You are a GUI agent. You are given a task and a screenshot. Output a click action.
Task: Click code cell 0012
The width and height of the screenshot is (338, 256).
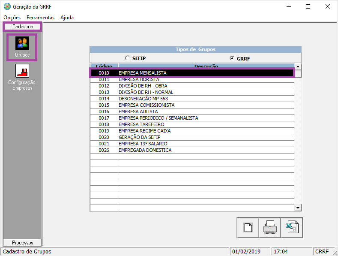pyautogui.click(x=104, y=86)
